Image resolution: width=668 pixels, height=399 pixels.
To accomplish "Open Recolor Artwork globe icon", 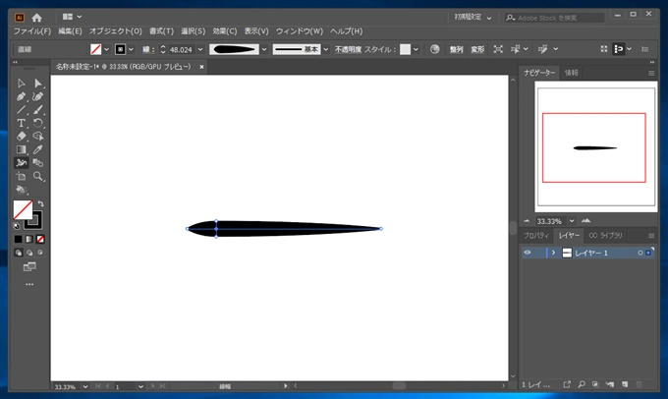I will (434, 49).
